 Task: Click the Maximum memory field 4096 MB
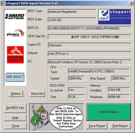tap(119, 97)
